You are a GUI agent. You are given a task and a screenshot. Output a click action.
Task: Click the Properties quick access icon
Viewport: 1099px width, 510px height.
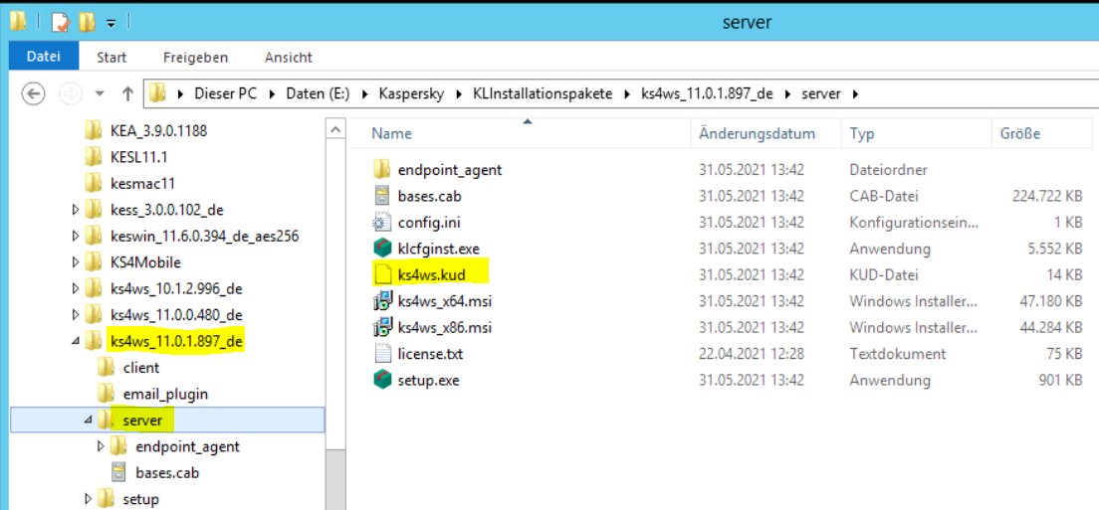coord(61,23)
